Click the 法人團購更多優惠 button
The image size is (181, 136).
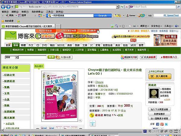[x=159, y=118]
